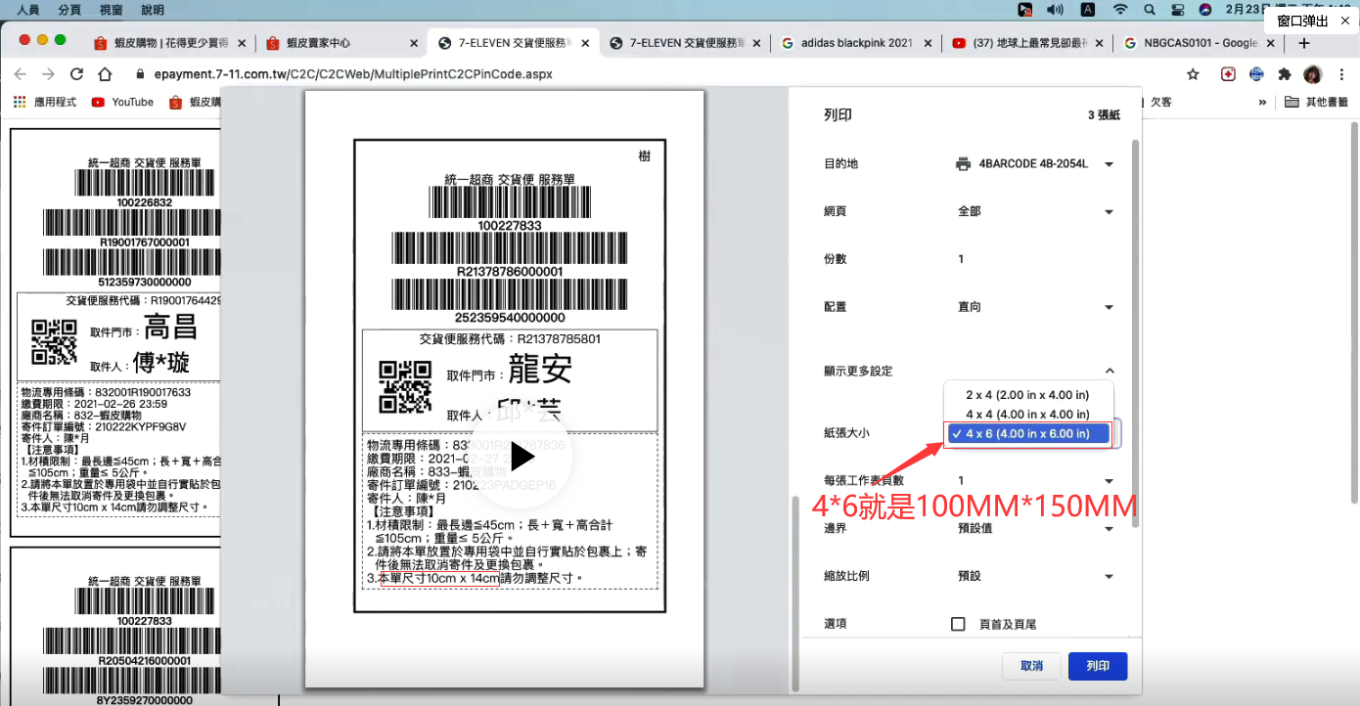Open the user profile avatar
Image resolution: width=1360 pixels, height=706 pixels.
click(x=1313, y=74)
